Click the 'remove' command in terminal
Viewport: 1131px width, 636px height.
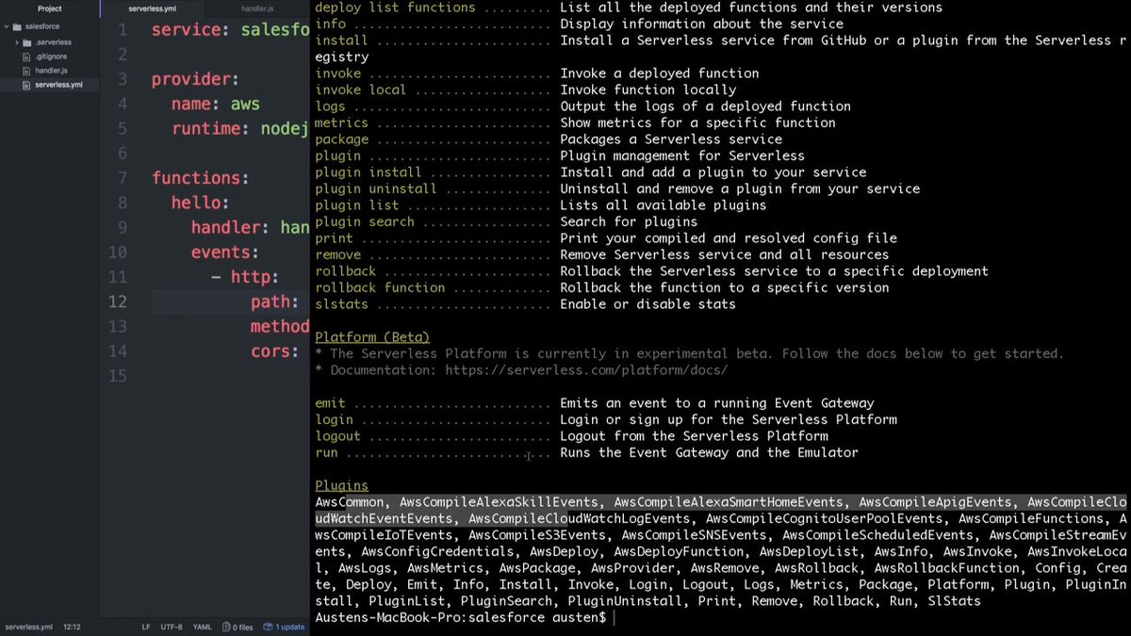click(x=337, y=254)
